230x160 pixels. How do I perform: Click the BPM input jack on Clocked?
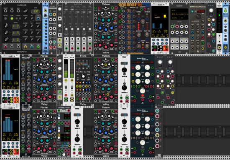[18, 11]
